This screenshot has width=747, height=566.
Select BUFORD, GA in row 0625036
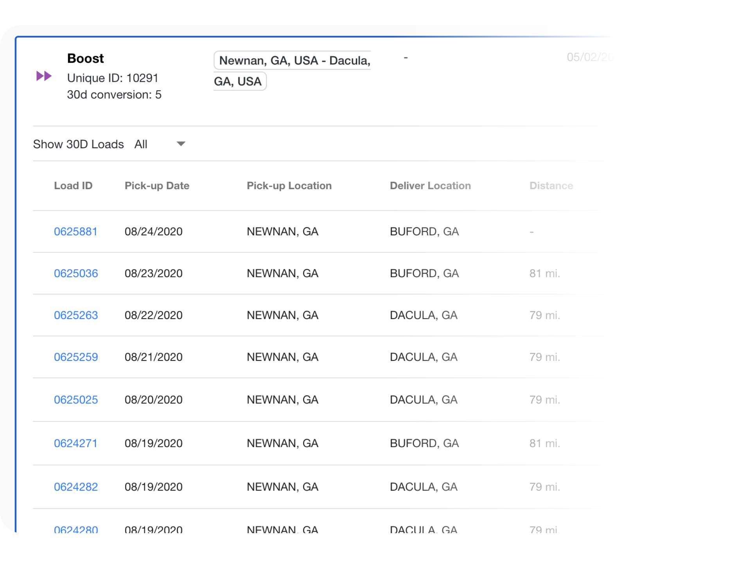click(424, 274)
